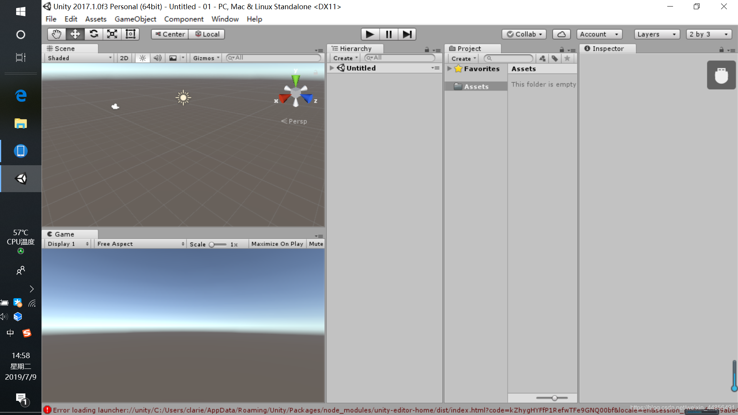Open the GameObject menu

[135, 19]
